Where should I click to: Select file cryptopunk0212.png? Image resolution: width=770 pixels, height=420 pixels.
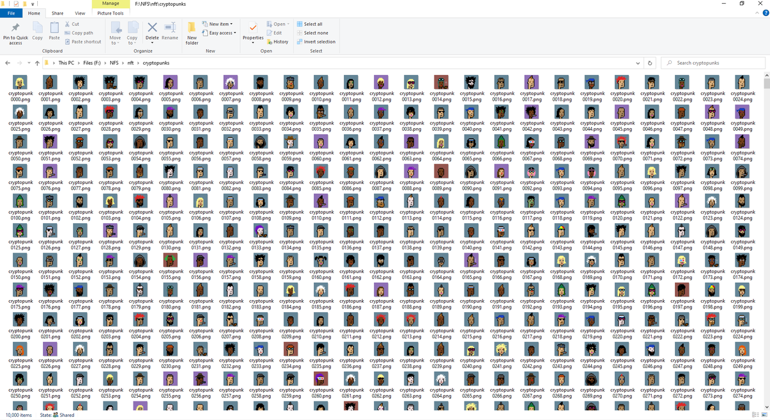[x=381, y=326]
